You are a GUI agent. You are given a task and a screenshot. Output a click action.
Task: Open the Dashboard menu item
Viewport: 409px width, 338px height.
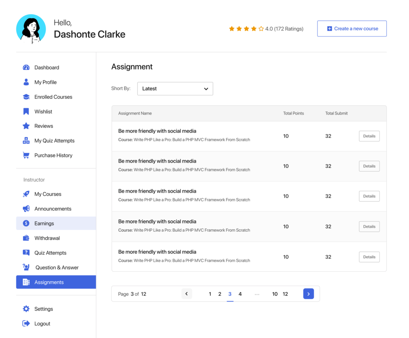[x=56, y=68]
